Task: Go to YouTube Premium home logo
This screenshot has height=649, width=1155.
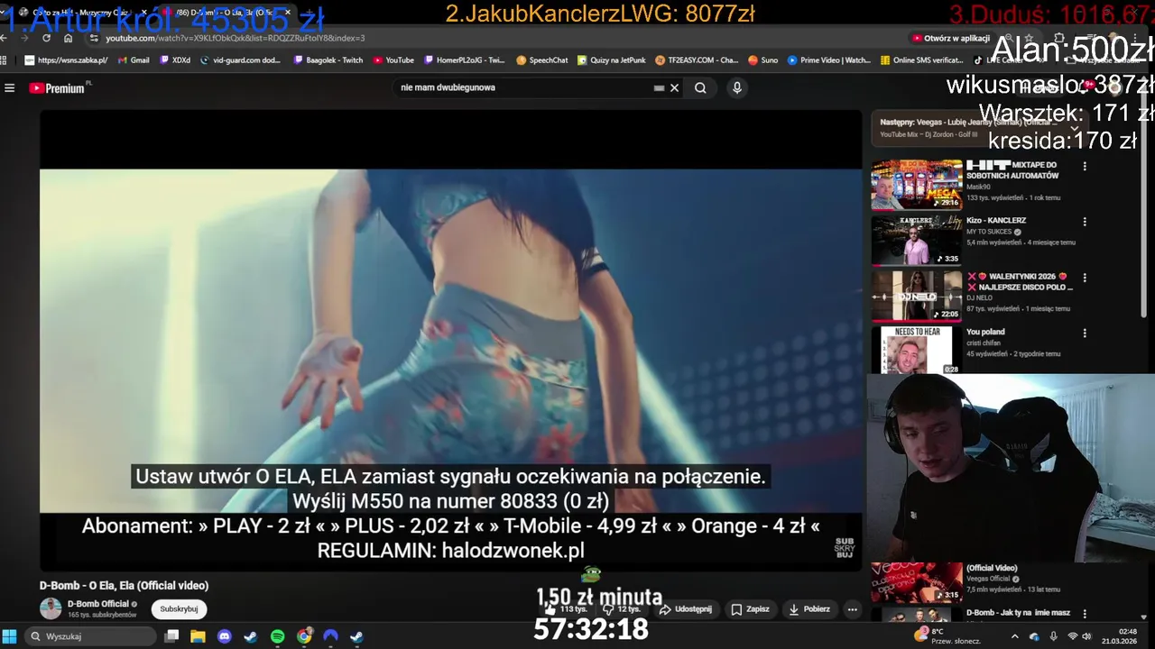Action: pos(57,88)
